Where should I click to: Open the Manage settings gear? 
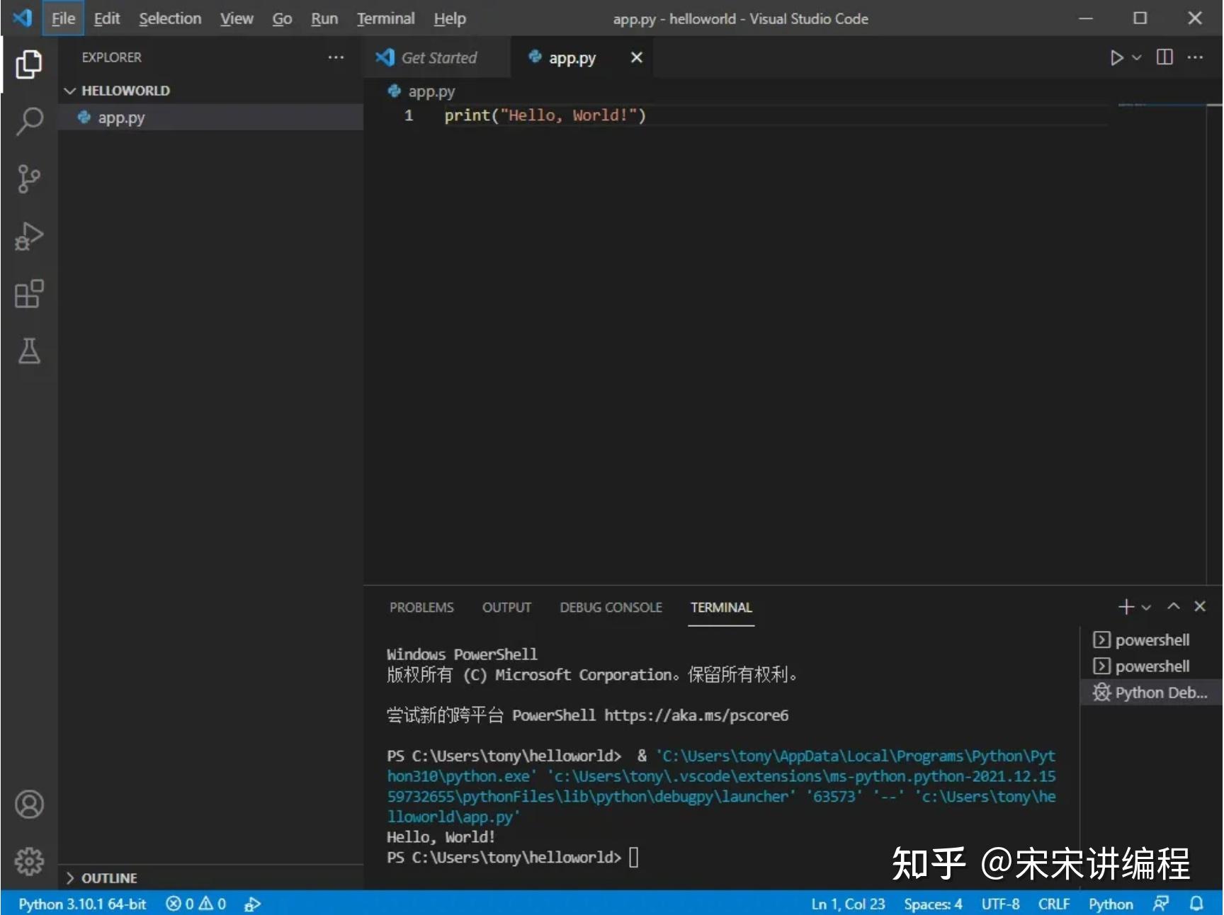[29, 861]
